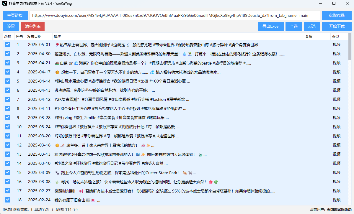Image resolution: width=354 pixels, height=214 pixels.
Task: Uncheck the row 6 checkbox
Action: (x=8, y=90)
